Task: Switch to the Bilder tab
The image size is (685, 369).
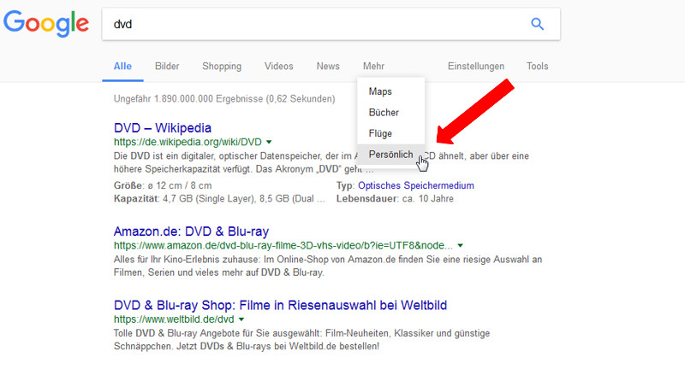Action: [167, 67]
